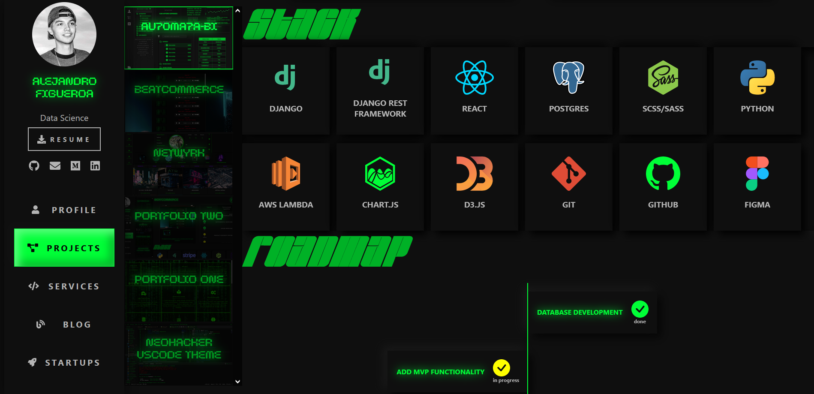Navigate to the Blog section

pyautogui.click(x=64, y=324)
